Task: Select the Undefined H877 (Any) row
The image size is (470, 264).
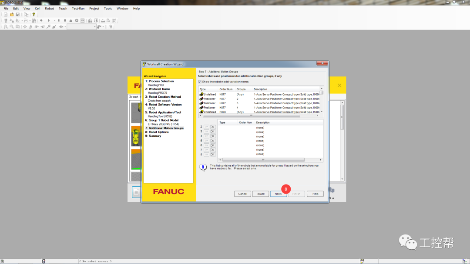Action: click(259, 94)
